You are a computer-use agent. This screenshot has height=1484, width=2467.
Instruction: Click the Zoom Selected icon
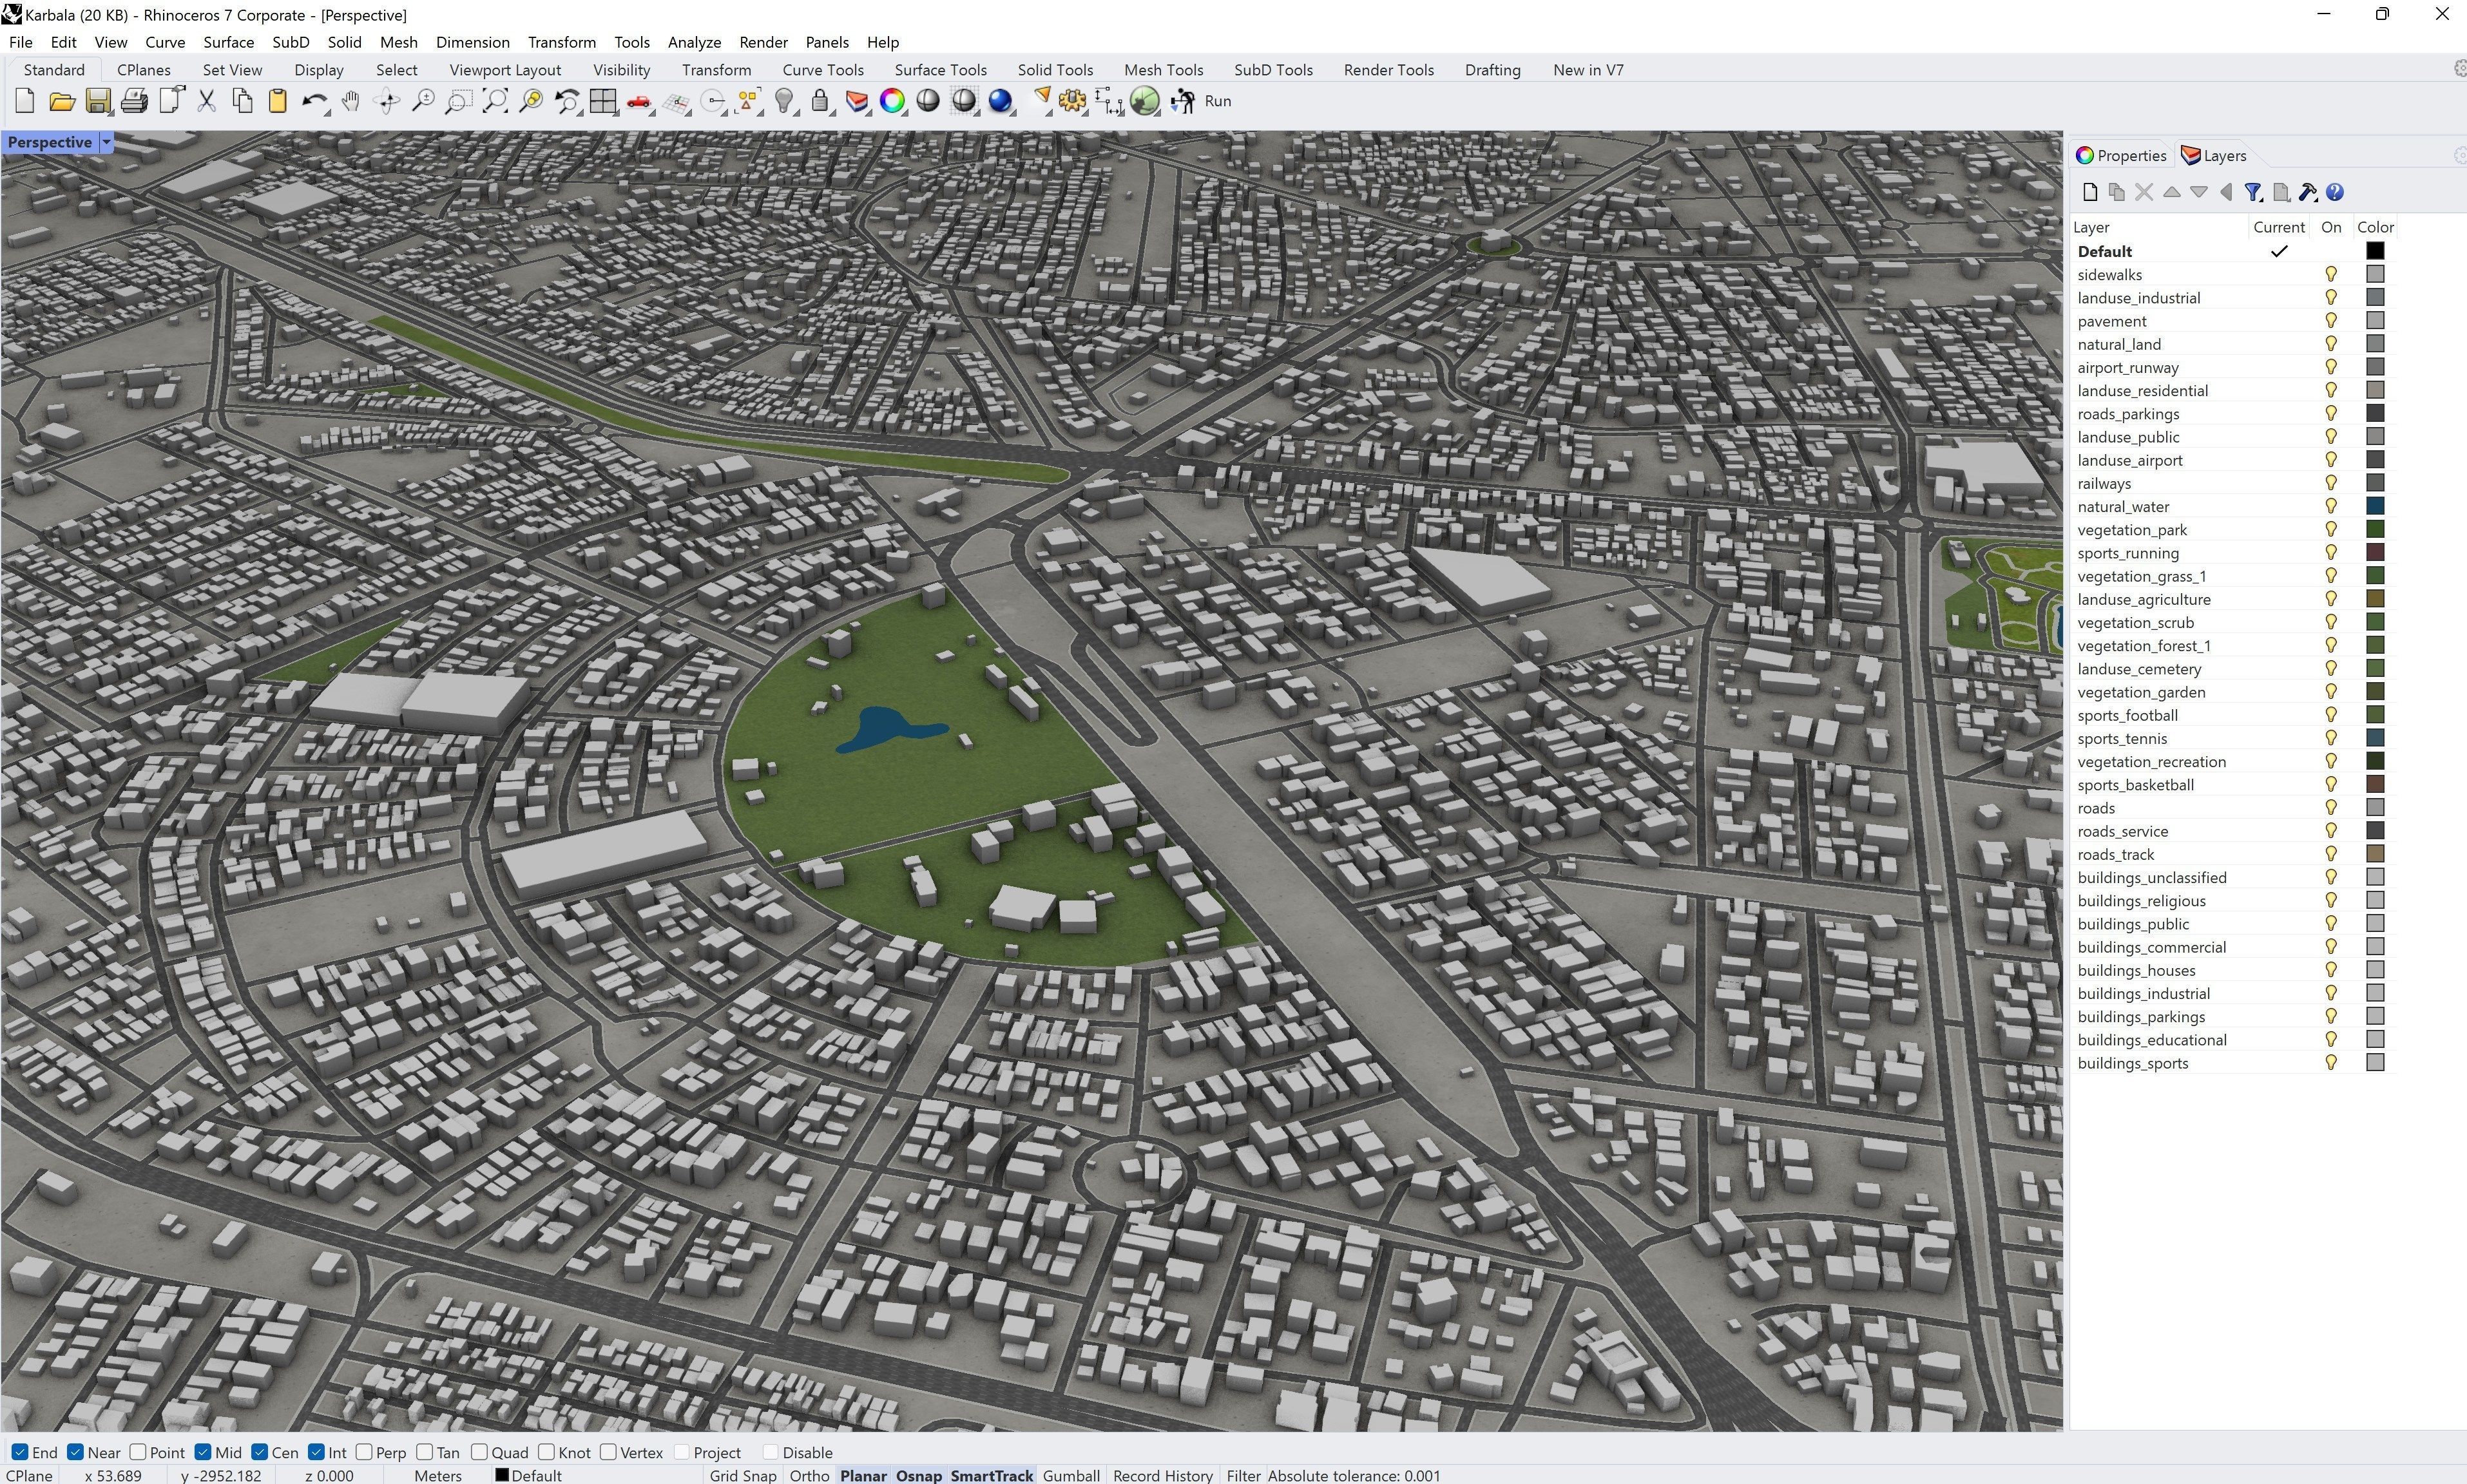pyautogui.click(x=531, y=101)
